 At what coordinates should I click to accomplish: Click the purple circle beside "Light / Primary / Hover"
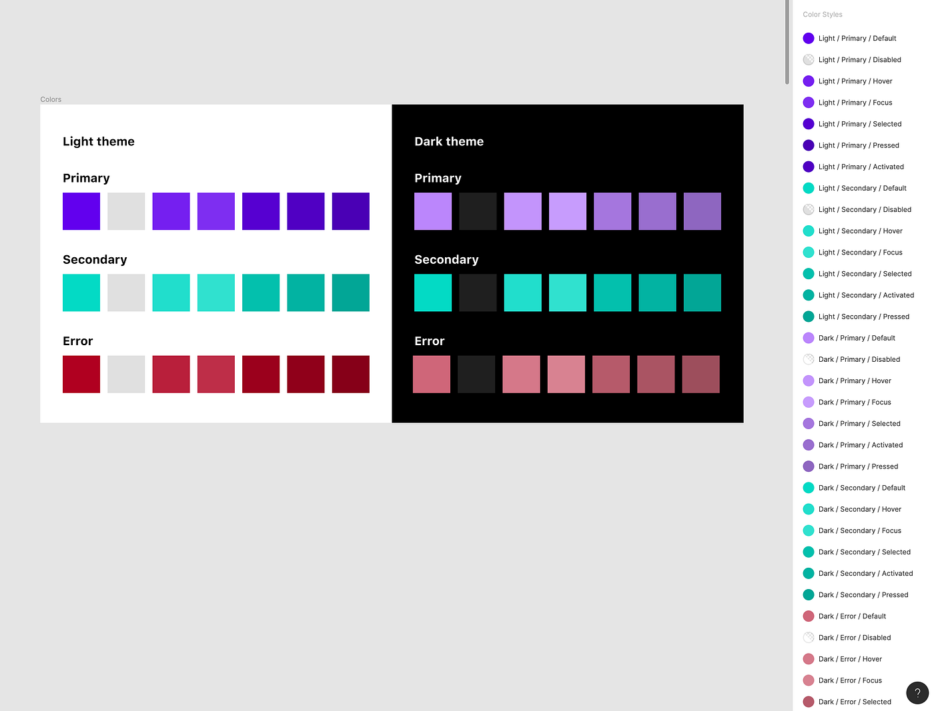pyautogui.click(x=809, y=81)
